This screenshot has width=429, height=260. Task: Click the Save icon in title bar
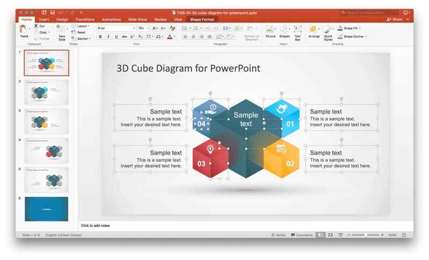(53, 12)
